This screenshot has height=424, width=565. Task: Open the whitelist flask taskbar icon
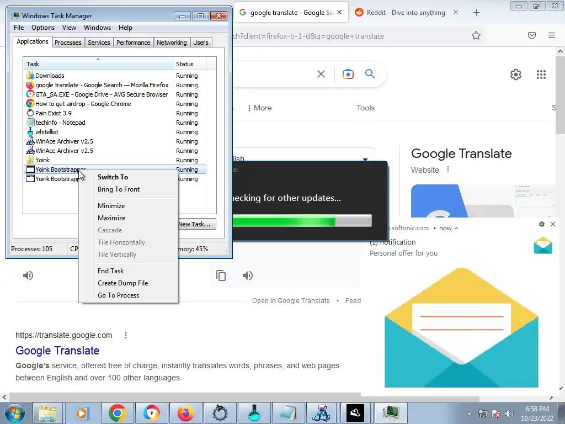pyautogui.click(x=254, y=413)
